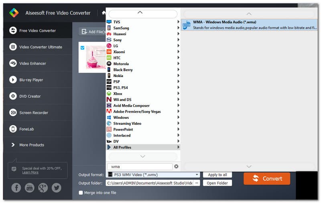The width and height of the screenshot is (321, 203).
Task: Open Video Converter Ultimate sidebar item
Action: pyautogui.click(x=38, y=47)
